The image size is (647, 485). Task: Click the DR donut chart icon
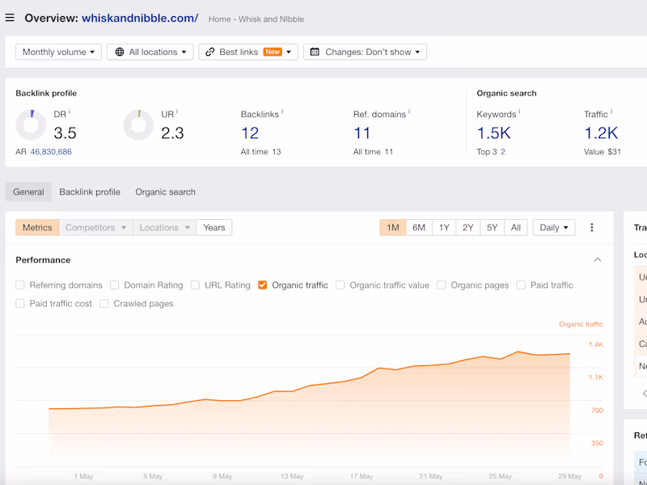click(31, 125)
